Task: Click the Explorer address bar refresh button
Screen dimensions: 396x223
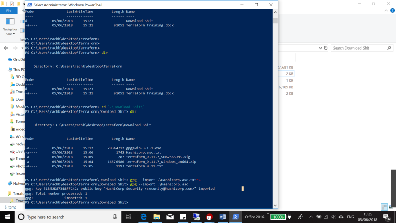Action: click(x=326, y=48)
